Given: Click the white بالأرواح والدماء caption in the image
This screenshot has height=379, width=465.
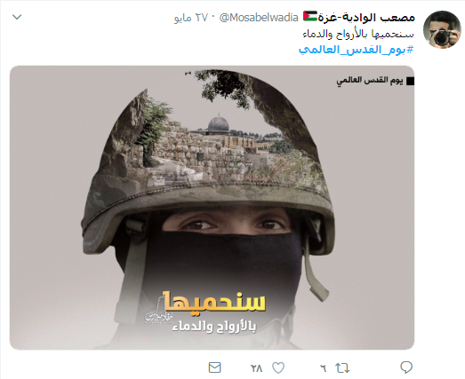Looking at the screenshot, I should click(x=214, y=327).
